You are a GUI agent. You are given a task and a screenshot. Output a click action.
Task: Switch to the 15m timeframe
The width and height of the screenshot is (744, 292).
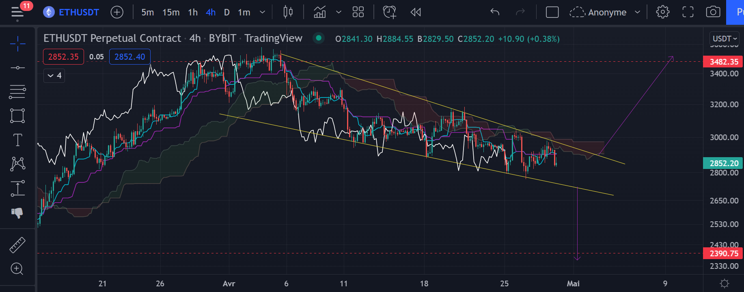coord(171,12)
